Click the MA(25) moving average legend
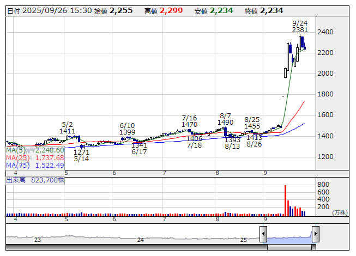 (x=35, y=157)
